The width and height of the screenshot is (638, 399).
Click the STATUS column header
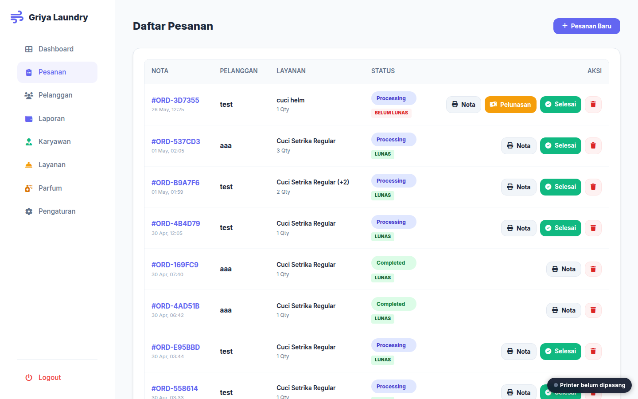pyautogui.click(x=383, y=71)
